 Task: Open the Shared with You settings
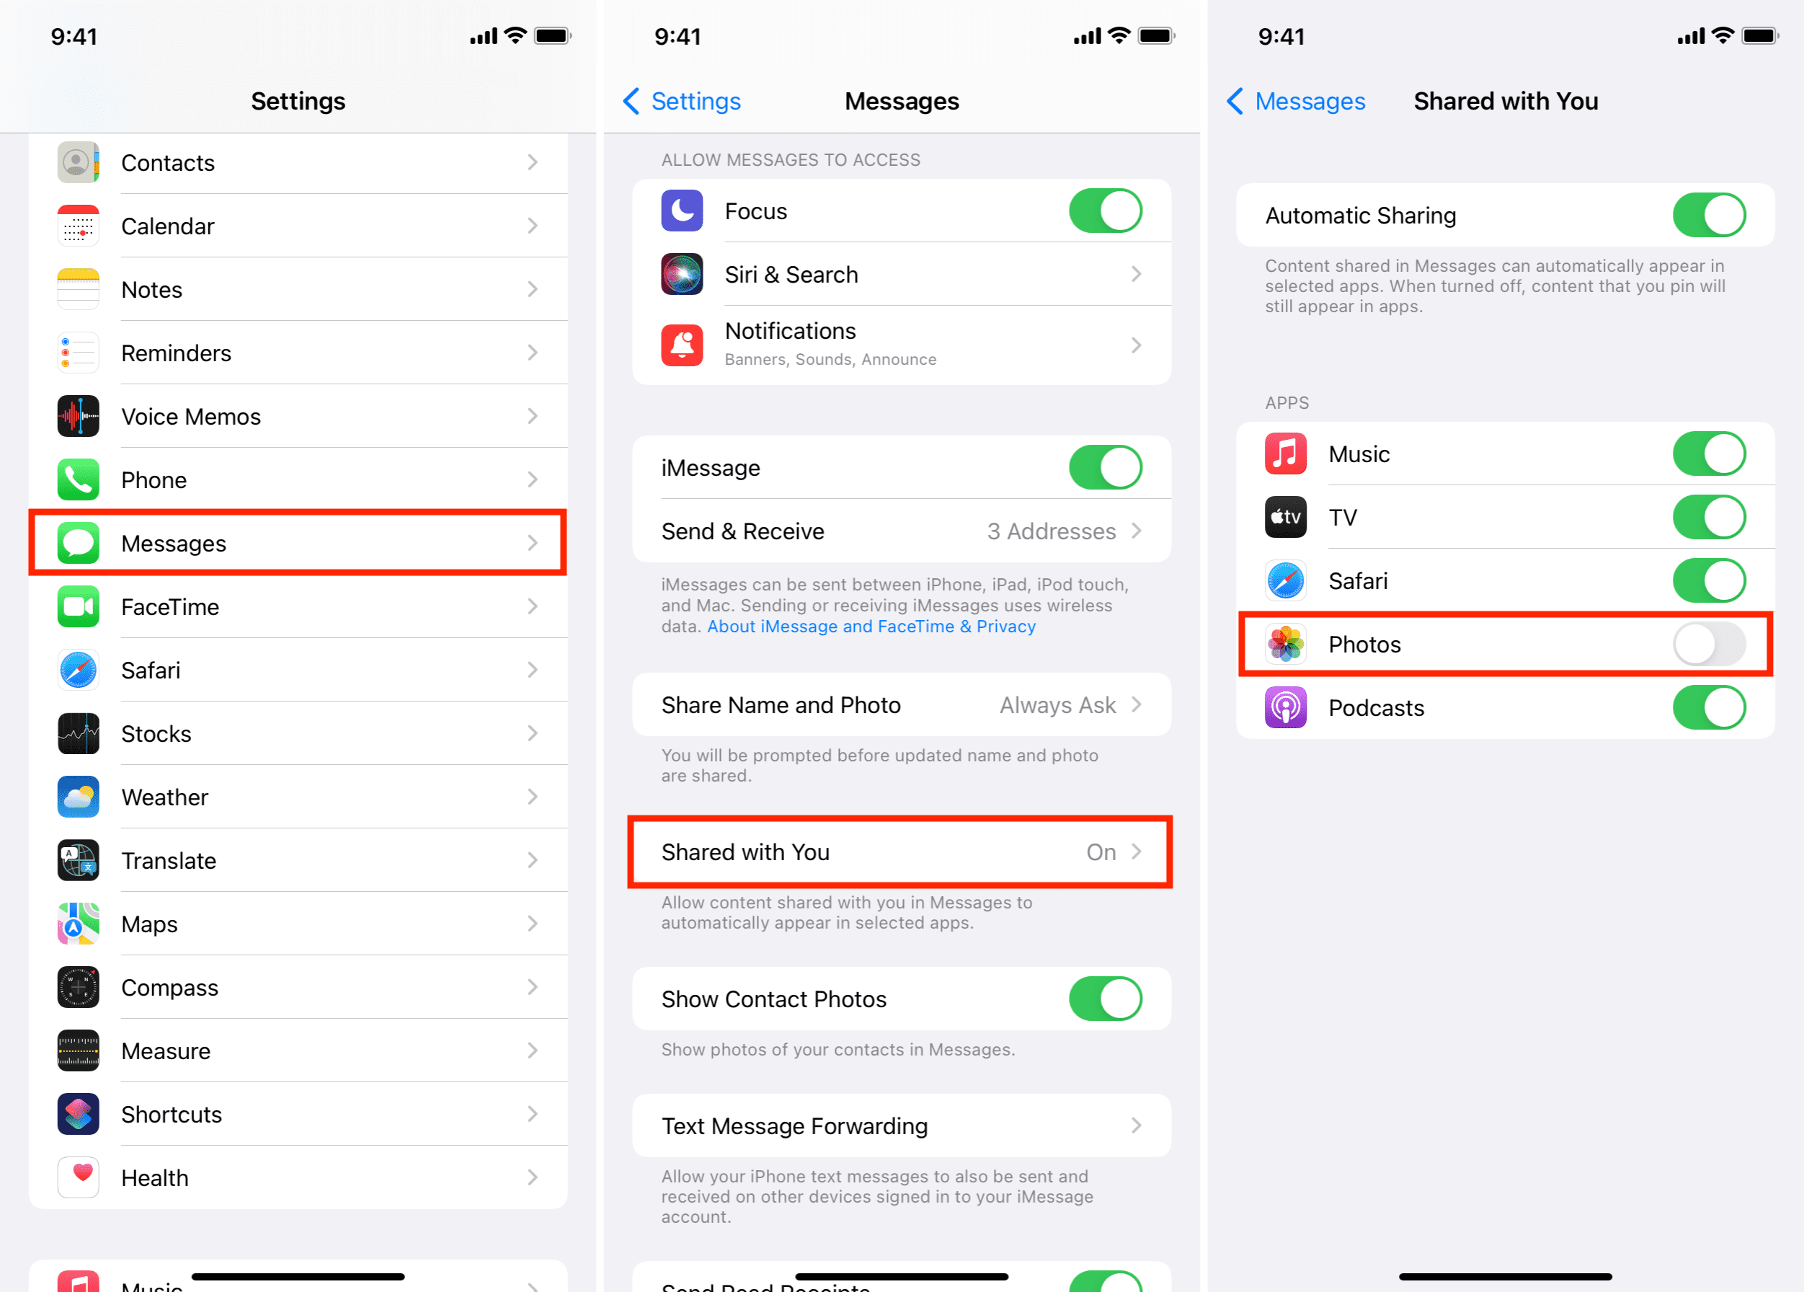tap(902, 851)
